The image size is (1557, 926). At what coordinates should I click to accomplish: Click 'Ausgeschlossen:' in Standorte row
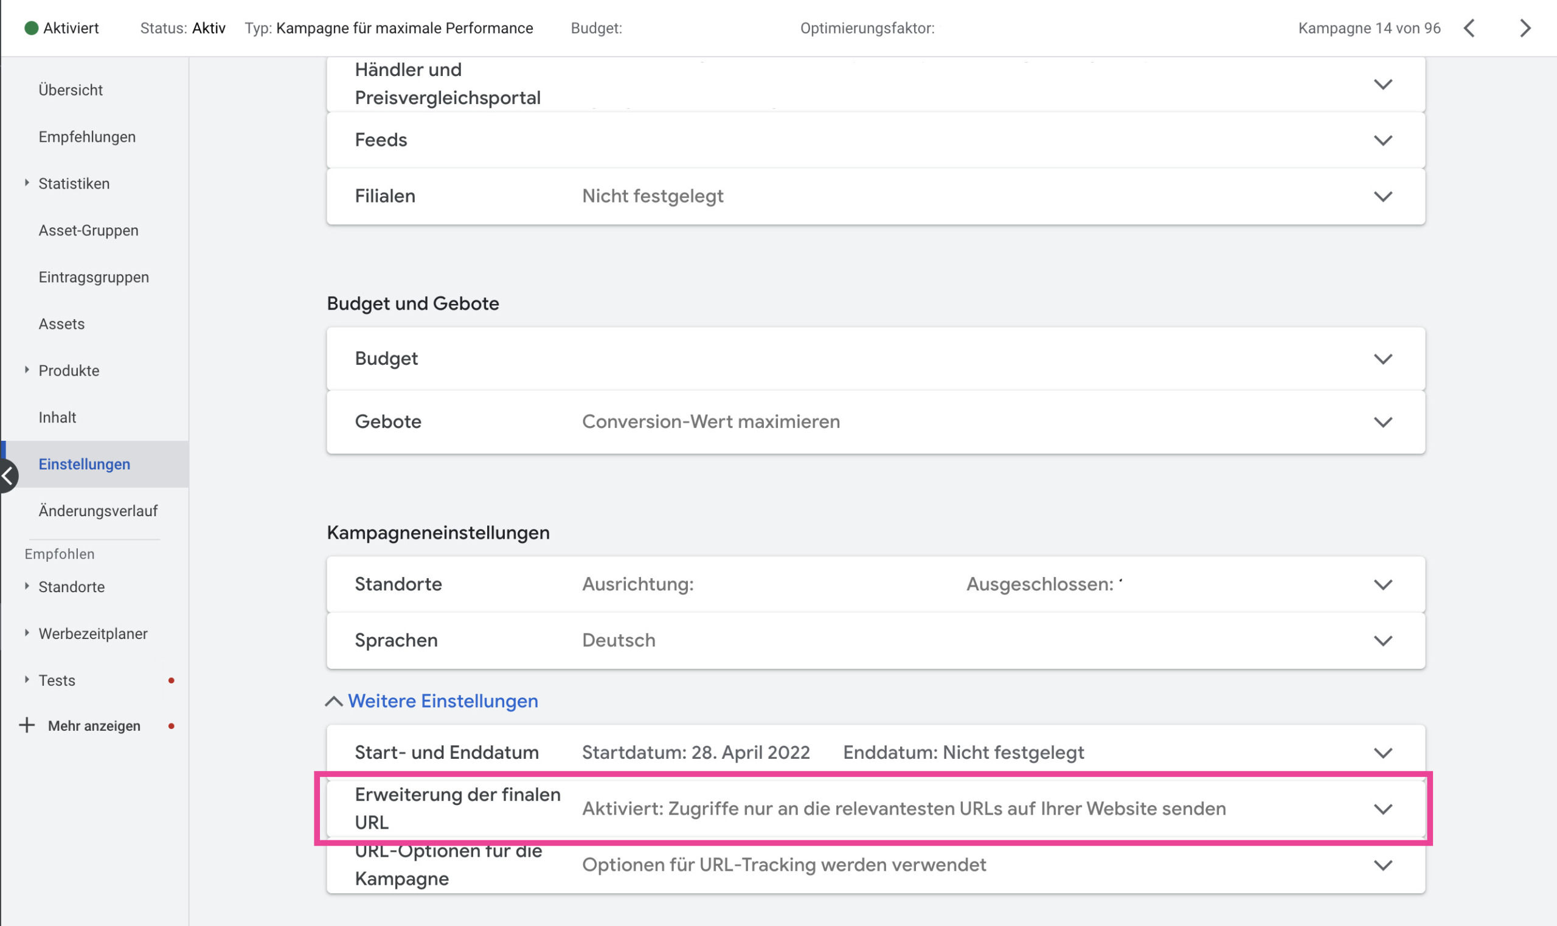[x=1039, y=585]
